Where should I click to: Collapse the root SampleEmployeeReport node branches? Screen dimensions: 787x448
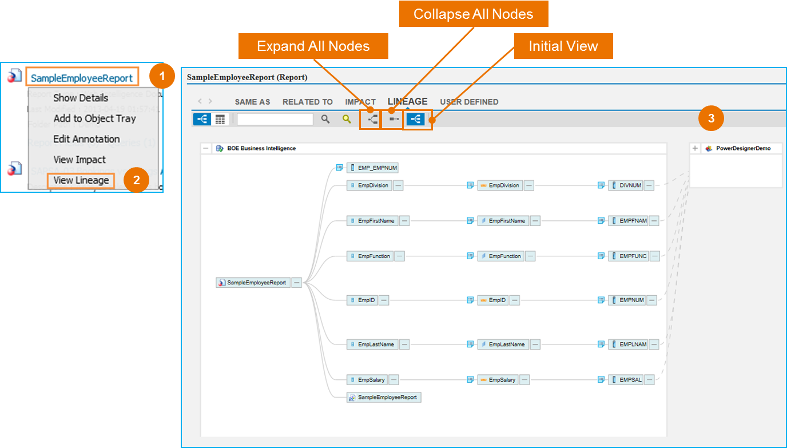pos(296,283)
